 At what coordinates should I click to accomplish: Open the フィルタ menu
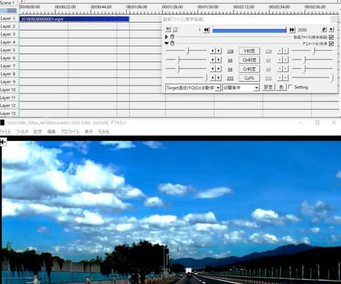[22, 131]
